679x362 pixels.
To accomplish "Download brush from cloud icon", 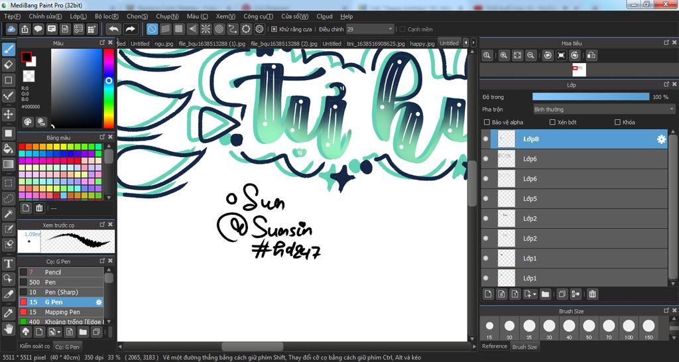I will coord(26,332).
